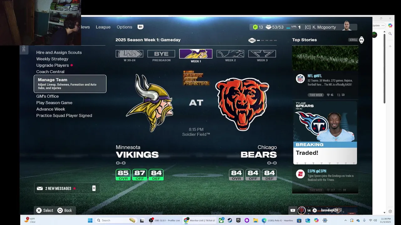Click the Vikings OFF 87 rating box
Viewport: 401px width, 225px height.
(140, 175)
